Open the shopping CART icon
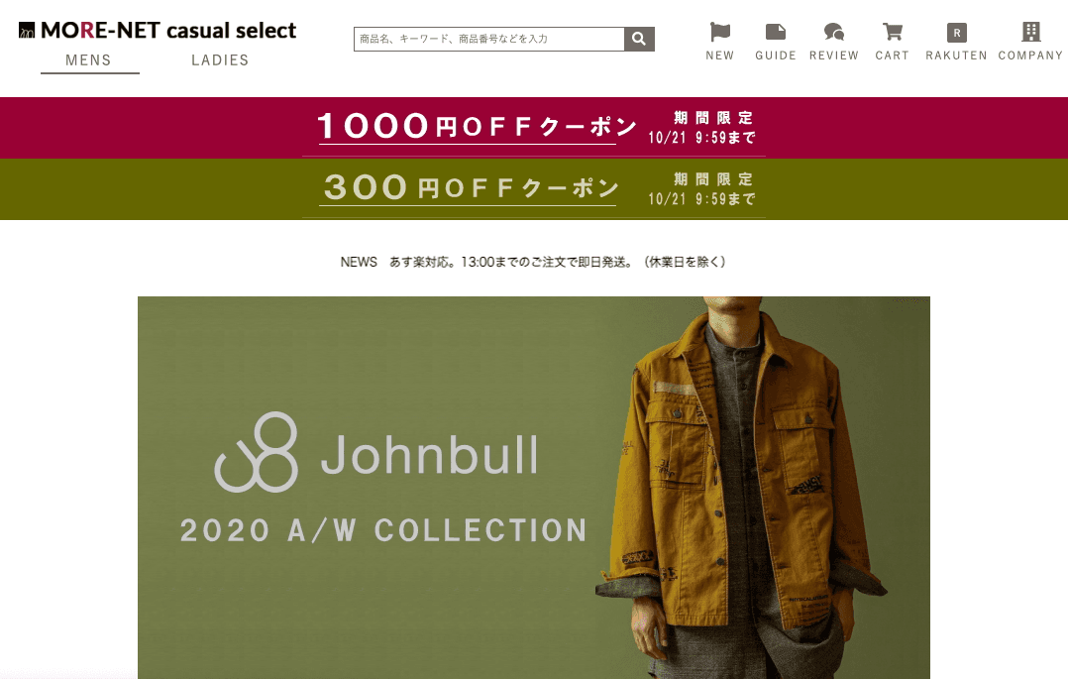This screenshot has height=679, width=1068. (x=893, y=32)
